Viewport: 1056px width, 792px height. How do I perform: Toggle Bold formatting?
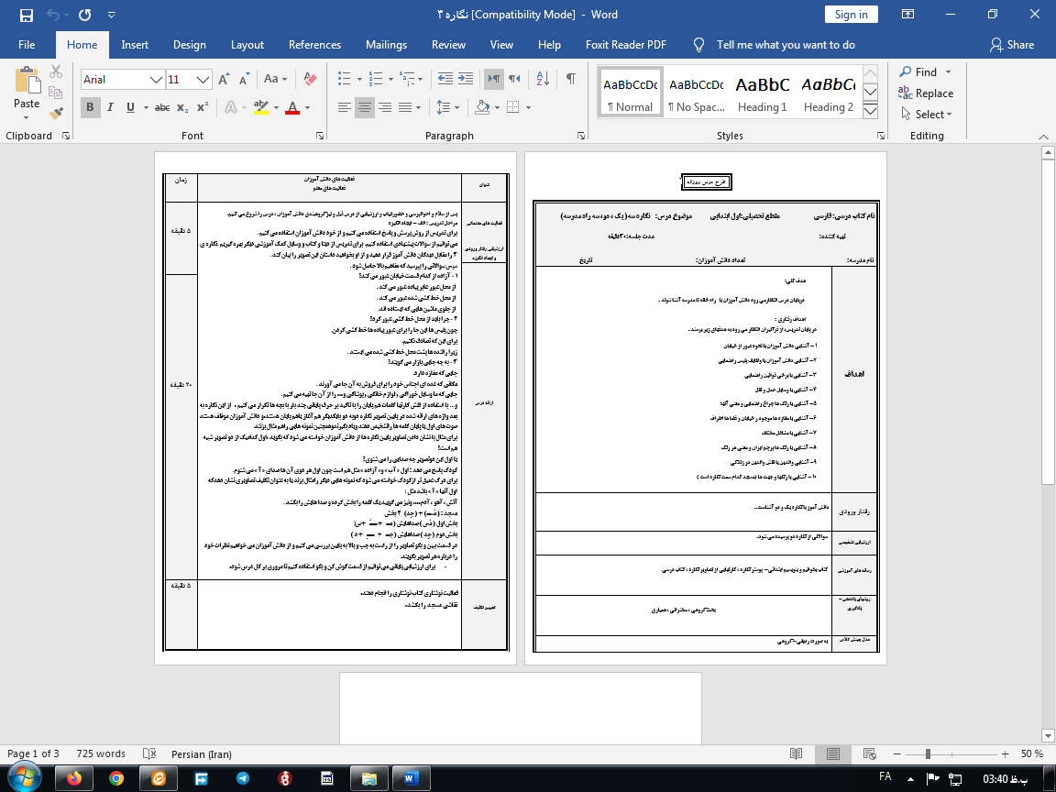91,107
